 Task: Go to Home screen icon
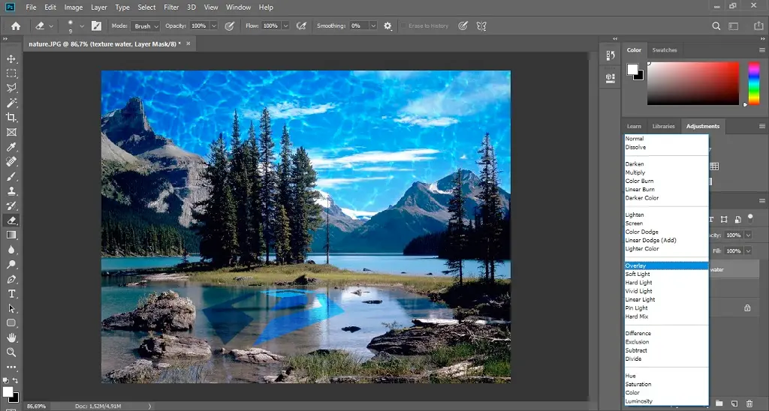coord(16,26)
